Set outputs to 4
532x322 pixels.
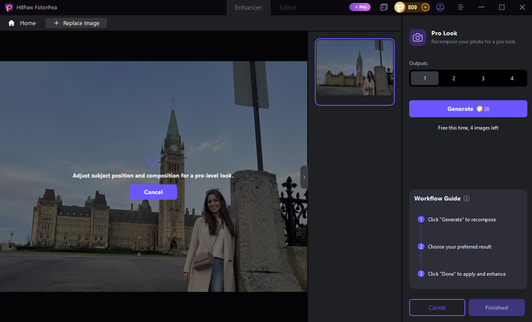click(512, 78)
